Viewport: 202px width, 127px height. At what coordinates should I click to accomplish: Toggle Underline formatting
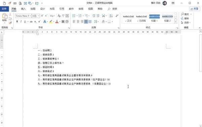25,22
